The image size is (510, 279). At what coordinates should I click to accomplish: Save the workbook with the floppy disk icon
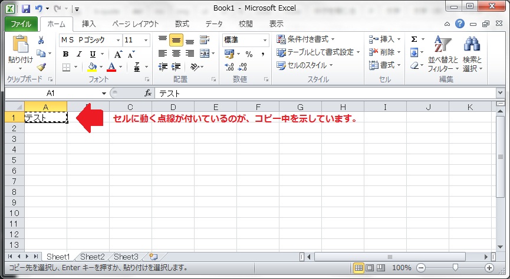tap(26, 9)
